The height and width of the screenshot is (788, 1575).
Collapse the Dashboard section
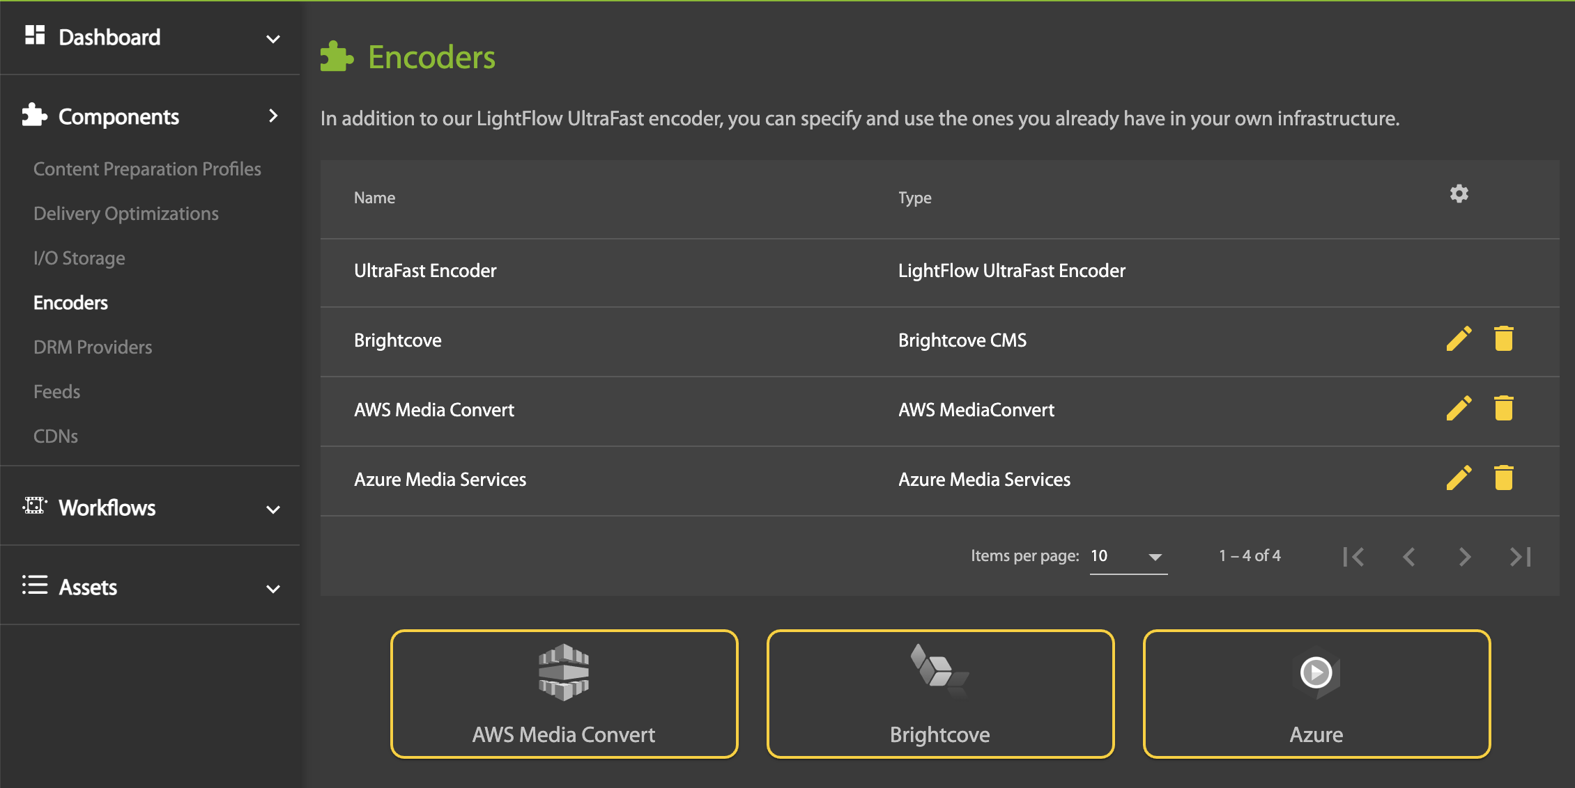[x=273, y=38]
